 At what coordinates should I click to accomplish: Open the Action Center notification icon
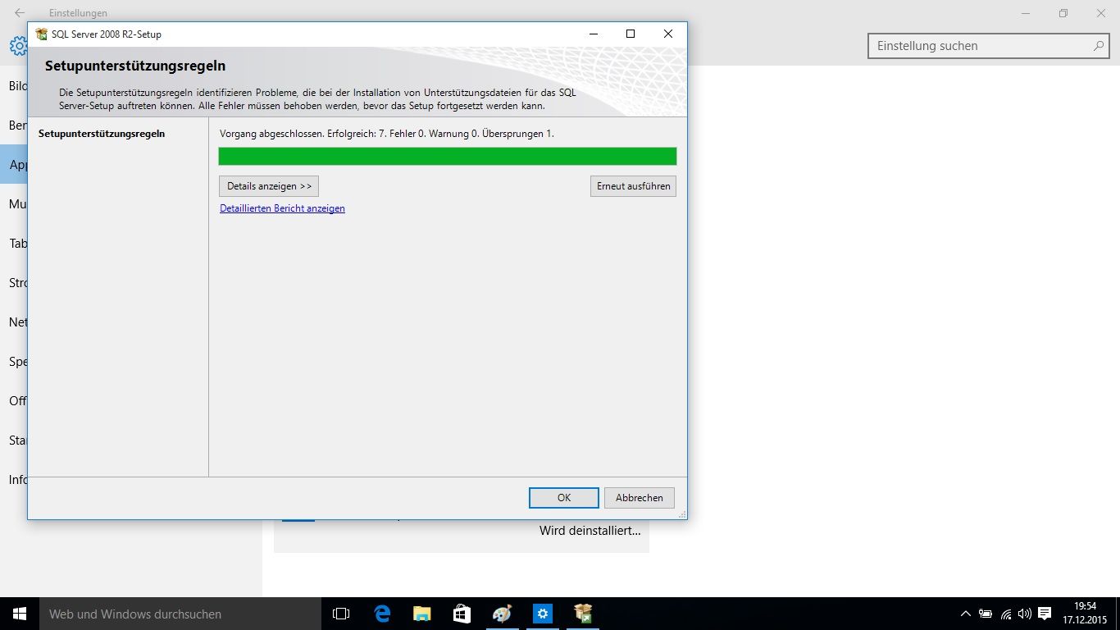1045,614
